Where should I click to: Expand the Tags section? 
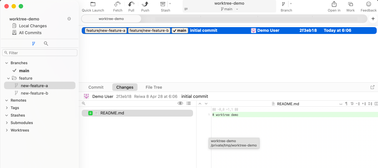coord(7,108)
